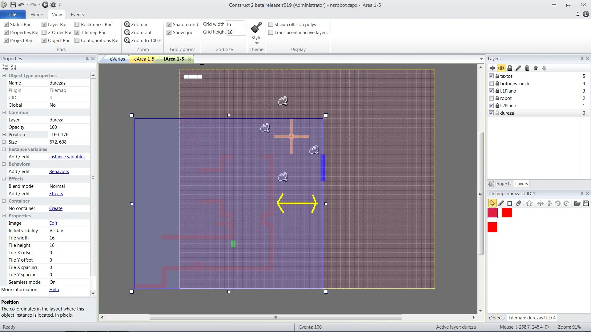The image size is (591, 332).
Task: Enable the robot layer visibility checkbox
Action: click(491, 98)
